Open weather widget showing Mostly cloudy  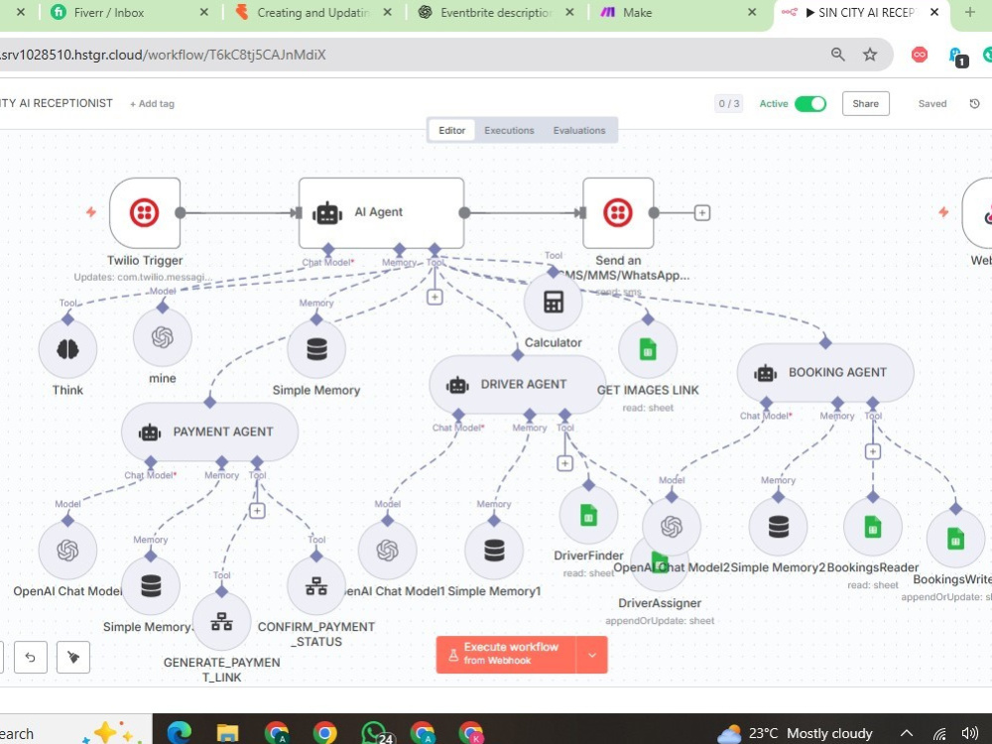point(795,733)
